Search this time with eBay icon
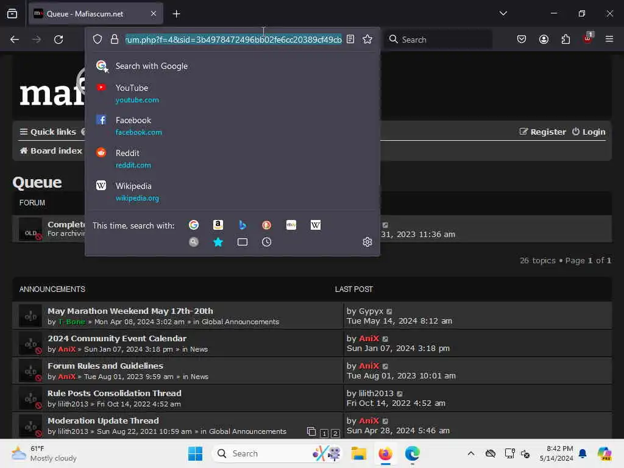 291,225
